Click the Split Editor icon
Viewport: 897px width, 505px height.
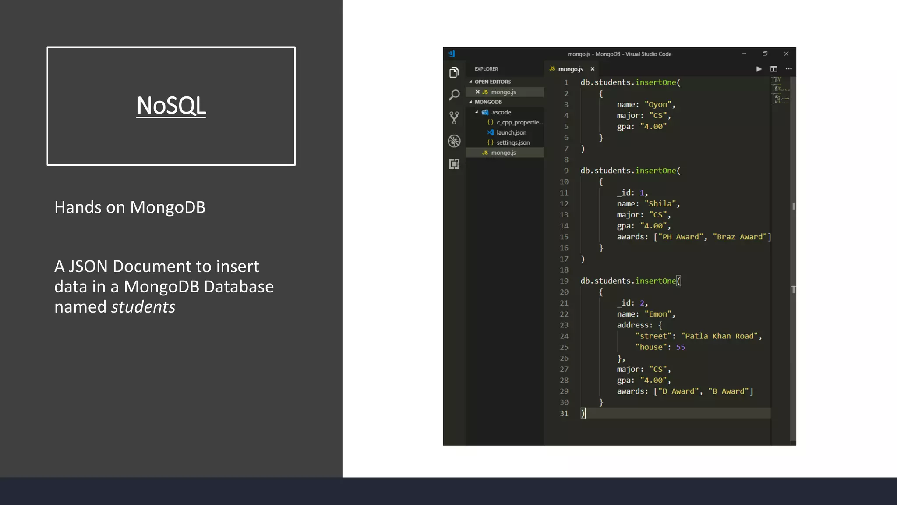(773, 69)
